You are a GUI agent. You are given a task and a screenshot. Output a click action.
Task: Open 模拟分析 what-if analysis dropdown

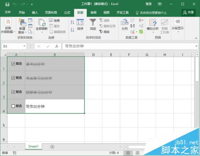click(153, 26)
